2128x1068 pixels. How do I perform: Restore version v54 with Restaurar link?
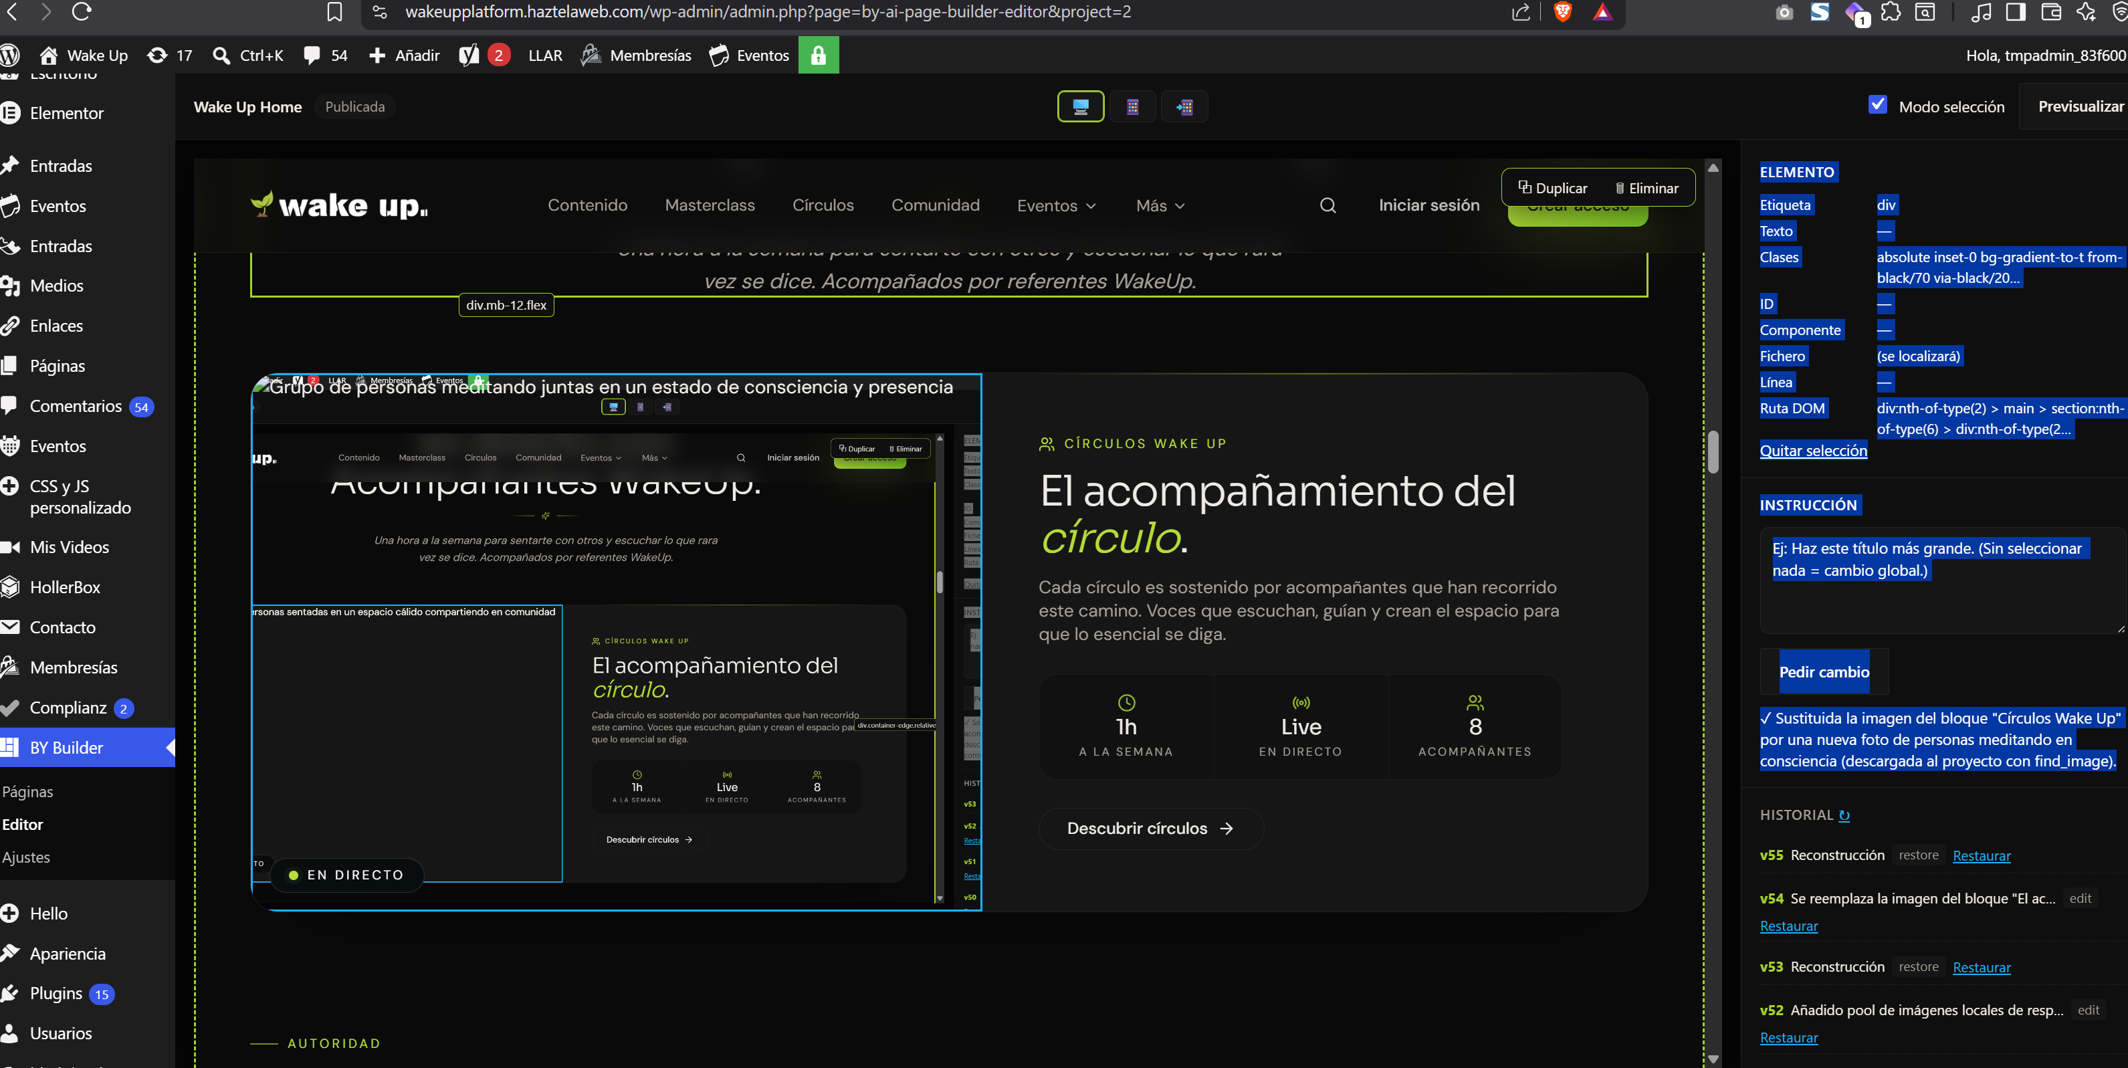tap(1788, 926)
